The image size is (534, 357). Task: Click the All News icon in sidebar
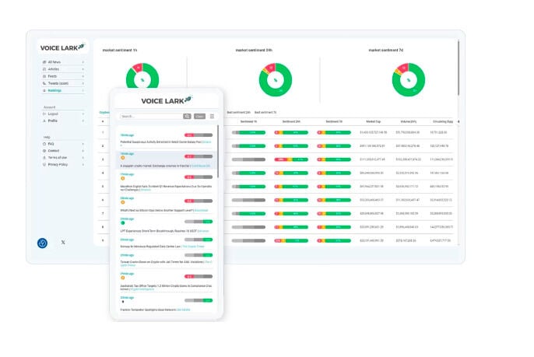coord(44,61)
